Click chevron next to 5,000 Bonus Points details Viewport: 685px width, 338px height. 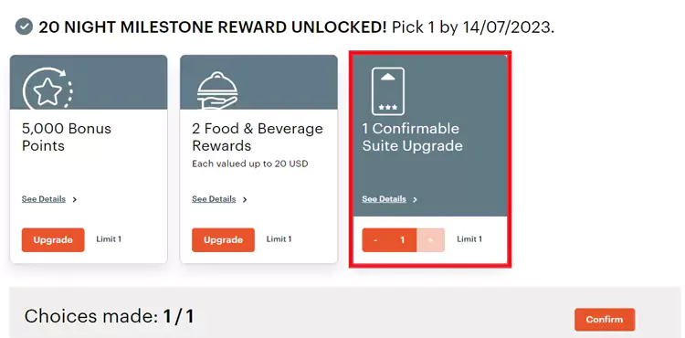coord(75,199)
